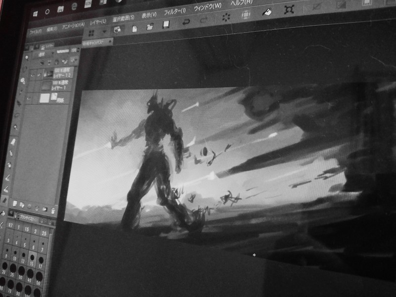Click the レイヤー 12 layer thumbnail
396x297 pixels.
pyautogui.click(x=48, y=73)
